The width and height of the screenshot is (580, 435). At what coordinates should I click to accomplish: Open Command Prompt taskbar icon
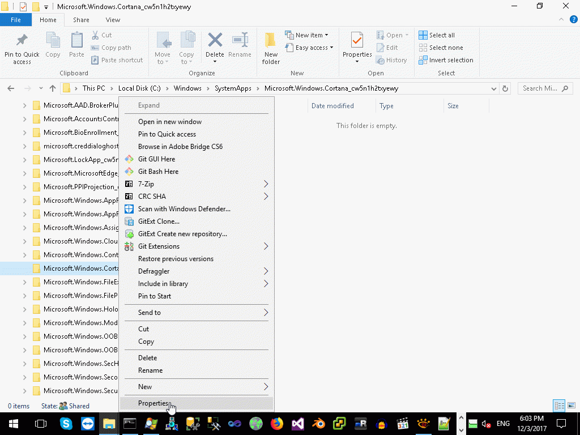click(x=130, y=424)
